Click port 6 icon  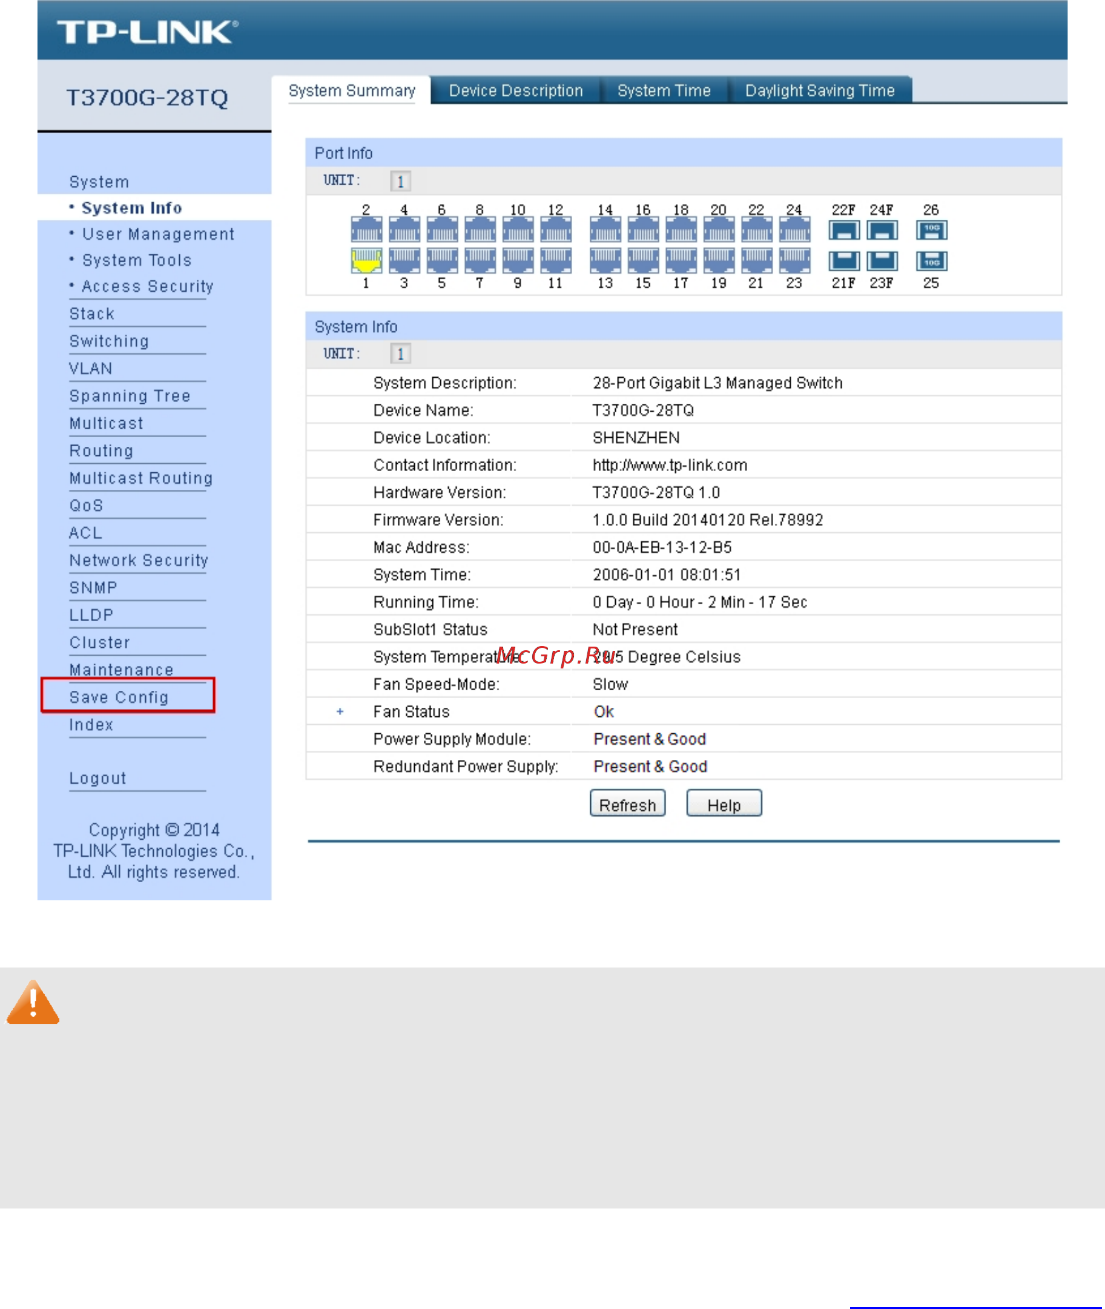click(x=442, y=230)
